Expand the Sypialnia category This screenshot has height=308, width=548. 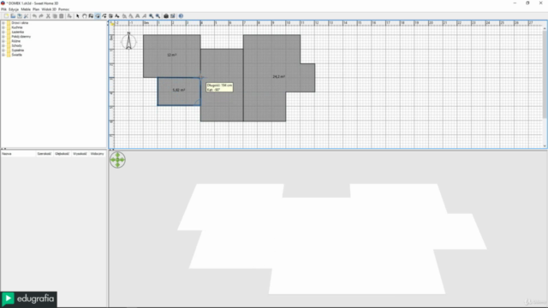(x=3, y=50)
